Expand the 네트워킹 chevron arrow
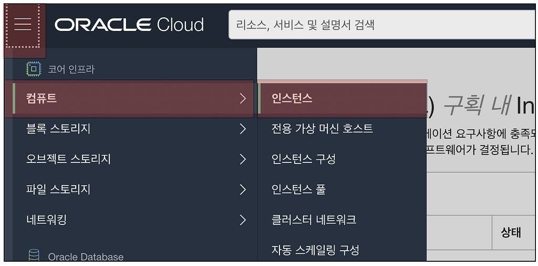538x266 pixels. point(243,220)
